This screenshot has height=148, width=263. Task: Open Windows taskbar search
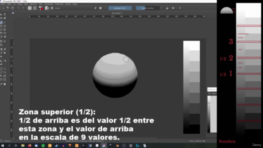(9, 146)
